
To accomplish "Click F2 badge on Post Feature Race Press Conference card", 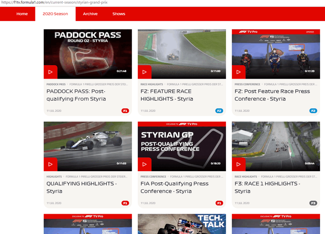I will (x=313, y=111).
